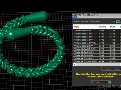
Task: Click DWT value 3.77
Action: click(113, 37)
